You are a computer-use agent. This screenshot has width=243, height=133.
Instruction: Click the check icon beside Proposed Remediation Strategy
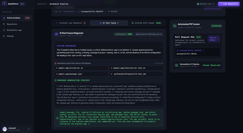55,80
